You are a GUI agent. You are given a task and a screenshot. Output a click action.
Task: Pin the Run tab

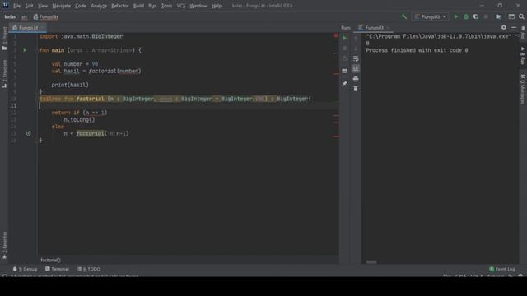344,84
